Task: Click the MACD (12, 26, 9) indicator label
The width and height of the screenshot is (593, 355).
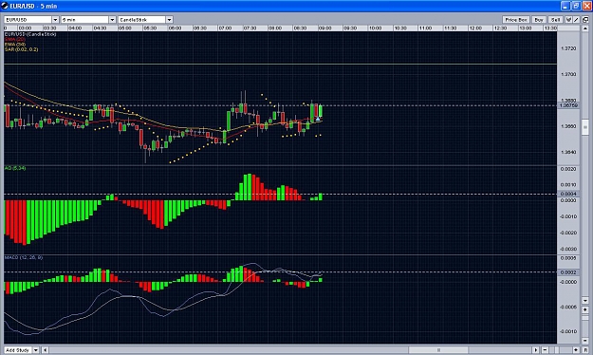Action: tap(24, 257)
